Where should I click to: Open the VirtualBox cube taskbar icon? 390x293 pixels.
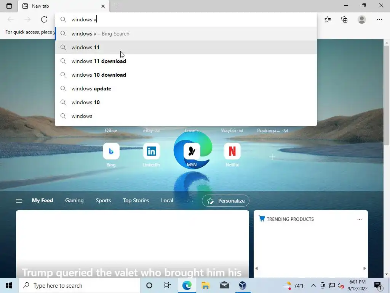(243, 285)
